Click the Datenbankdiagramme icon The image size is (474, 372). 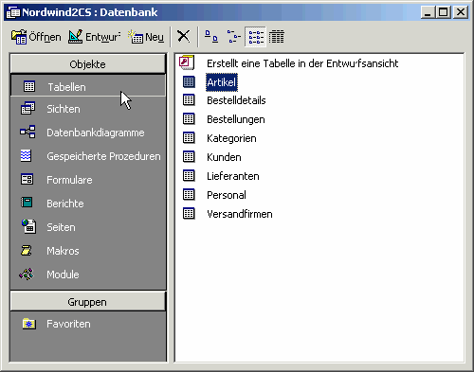tap(27, 132)
